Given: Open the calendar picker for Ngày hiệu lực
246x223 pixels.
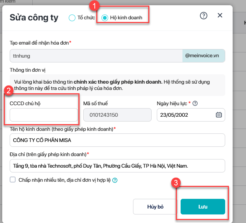Looking at the screenshot, I should pos(219,115).
